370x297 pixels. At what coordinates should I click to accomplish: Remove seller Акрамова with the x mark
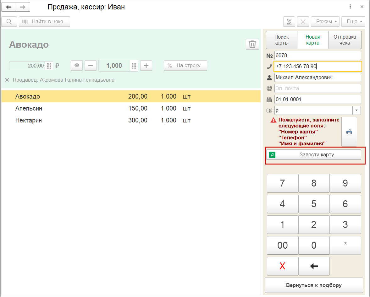[x=7, y=80]
